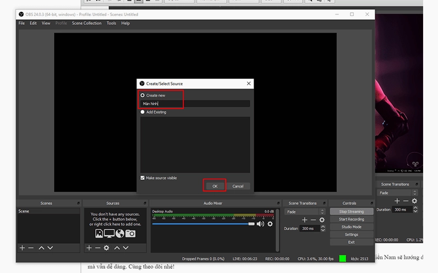Open source properties gear in Sources panel

coord(106,248)
